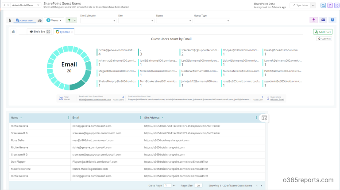Select Flopper@o365droid legend entry
340x190 pixels.
241,52
